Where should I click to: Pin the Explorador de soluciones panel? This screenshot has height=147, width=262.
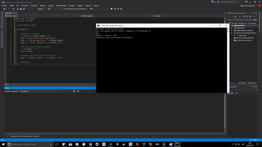click(x=254, y=13)
